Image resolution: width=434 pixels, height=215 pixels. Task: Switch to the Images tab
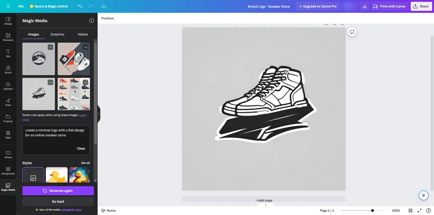tap(34, 34)
